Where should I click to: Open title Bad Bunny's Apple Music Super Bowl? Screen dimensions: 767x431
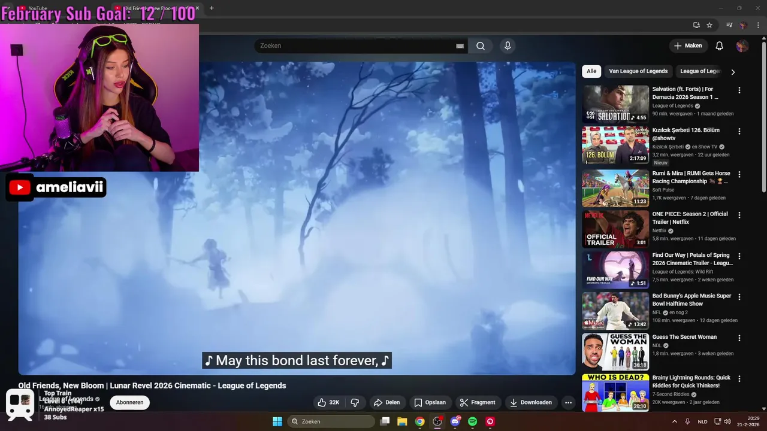692,300
